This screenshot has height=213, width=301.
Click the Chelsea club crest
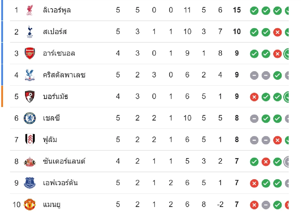click(30, 118)
